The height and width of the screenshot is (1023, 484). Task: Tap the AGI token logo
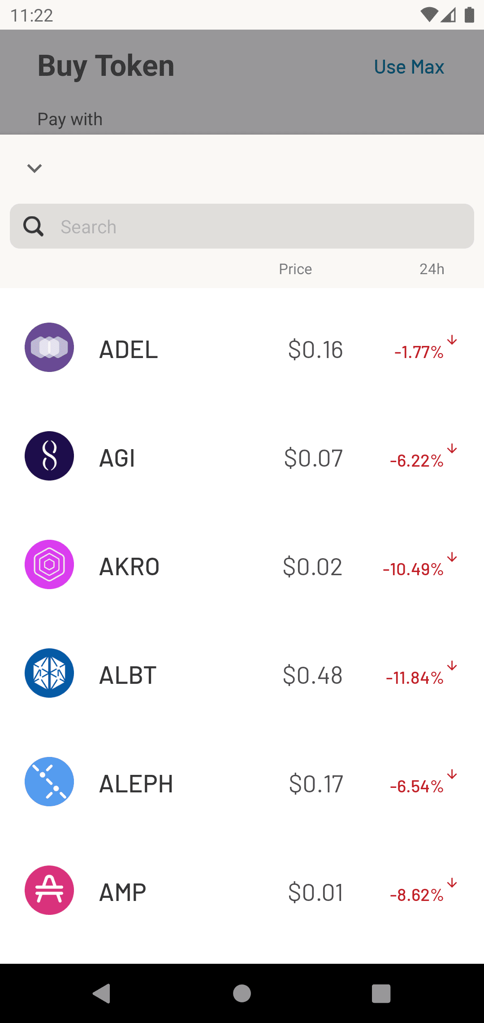click(49, 456)
